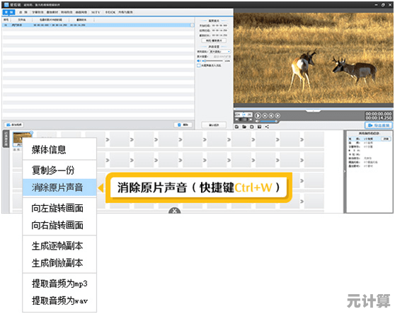Click the fourth icon in the project toolbar
This screenshot has width=395, height=314.
pyautogui.click(x=259, y=127)
